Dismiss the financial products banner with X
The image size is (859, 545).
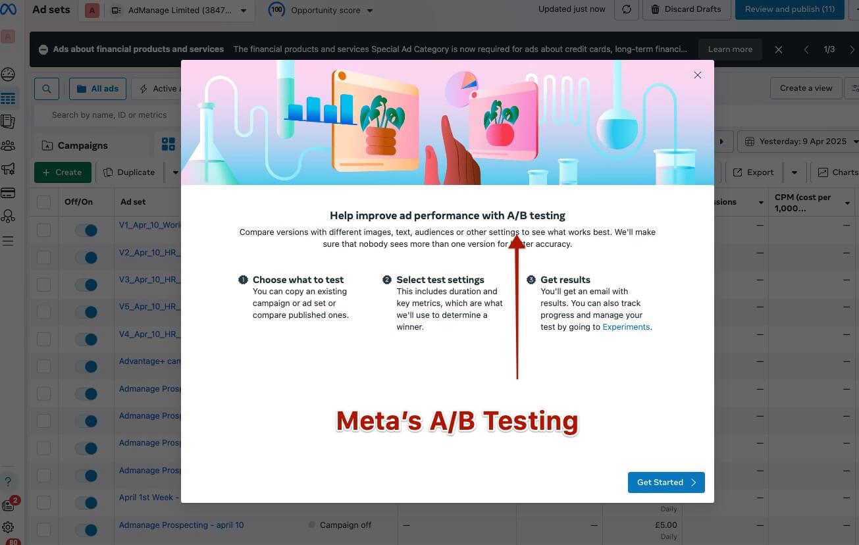click(x=778, y=49)
